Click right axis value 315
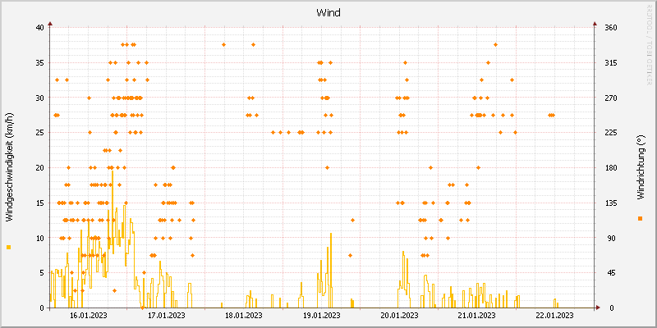This screenshot has height=328, width=657. [611, 63]
